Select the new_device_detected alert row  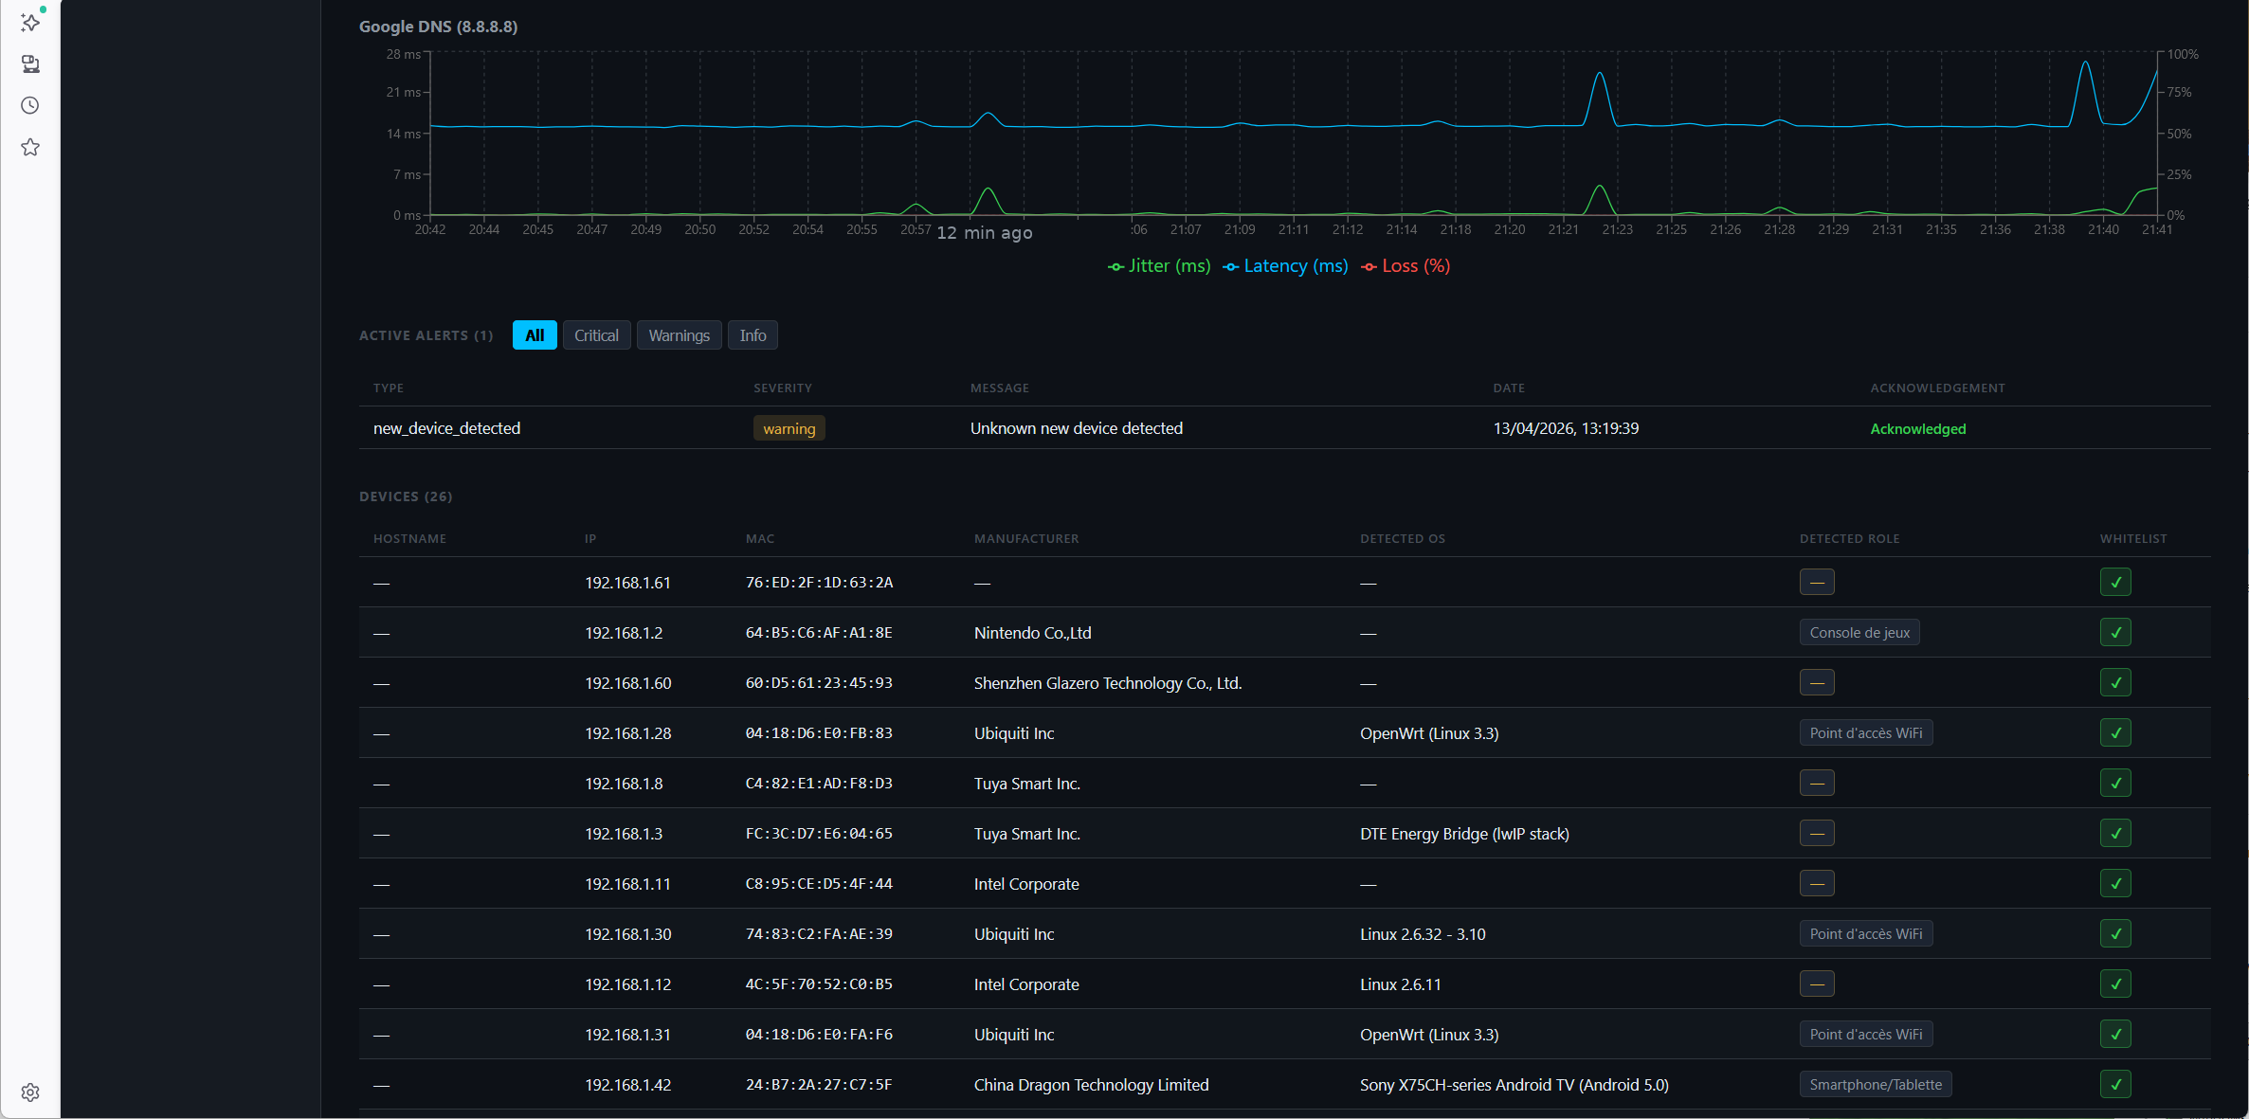click(x=446, y=428)
